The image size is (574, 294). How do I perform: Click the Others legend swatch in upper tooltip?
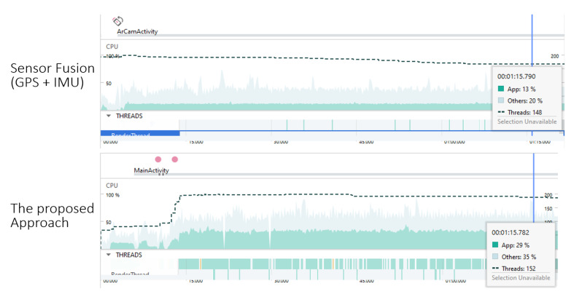[501, 100]
